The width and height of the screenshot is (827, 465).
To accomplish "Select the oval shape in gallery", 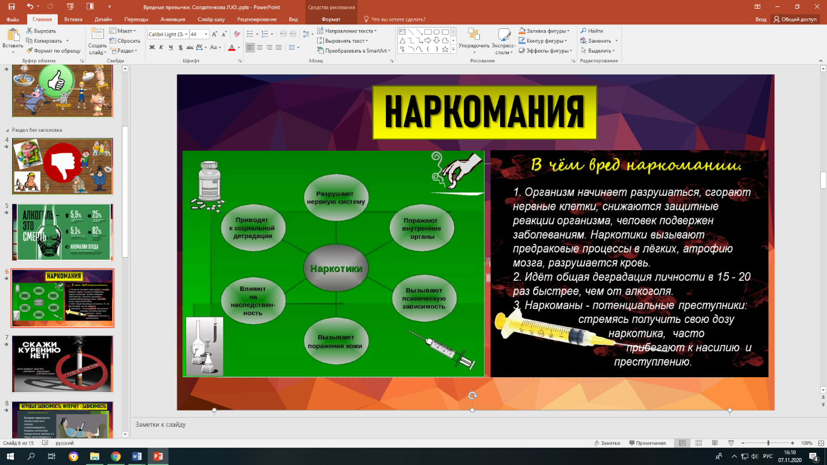I will tap(437, 32).
